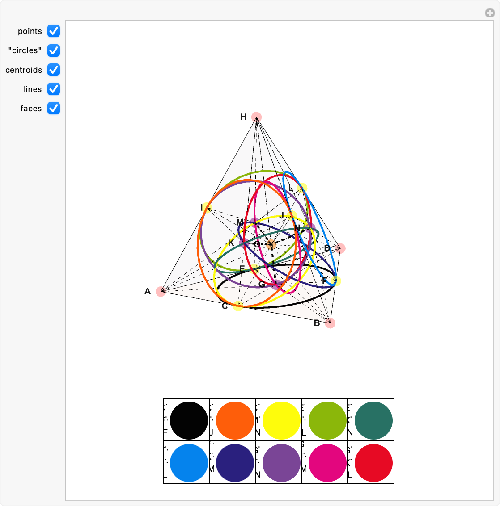This screenshot has height=507, width=500.
Task: Click the "lines" label text
Action: point(33,89)
